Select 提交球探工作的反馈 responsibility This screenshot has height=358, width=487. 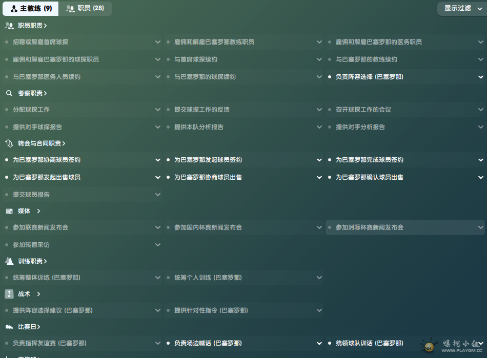244,110
